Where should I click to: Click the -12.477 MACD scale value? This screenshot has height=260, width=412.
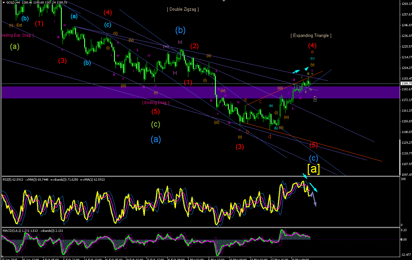coord(406,254)
